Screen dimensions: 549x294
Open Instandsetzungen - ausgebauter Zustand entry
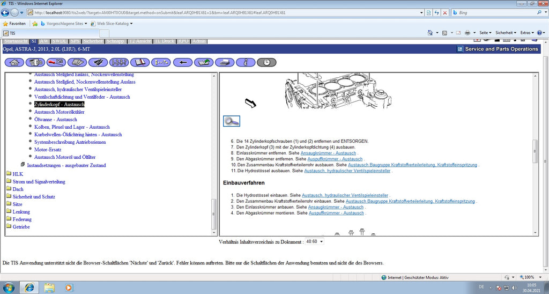point(66,165)
